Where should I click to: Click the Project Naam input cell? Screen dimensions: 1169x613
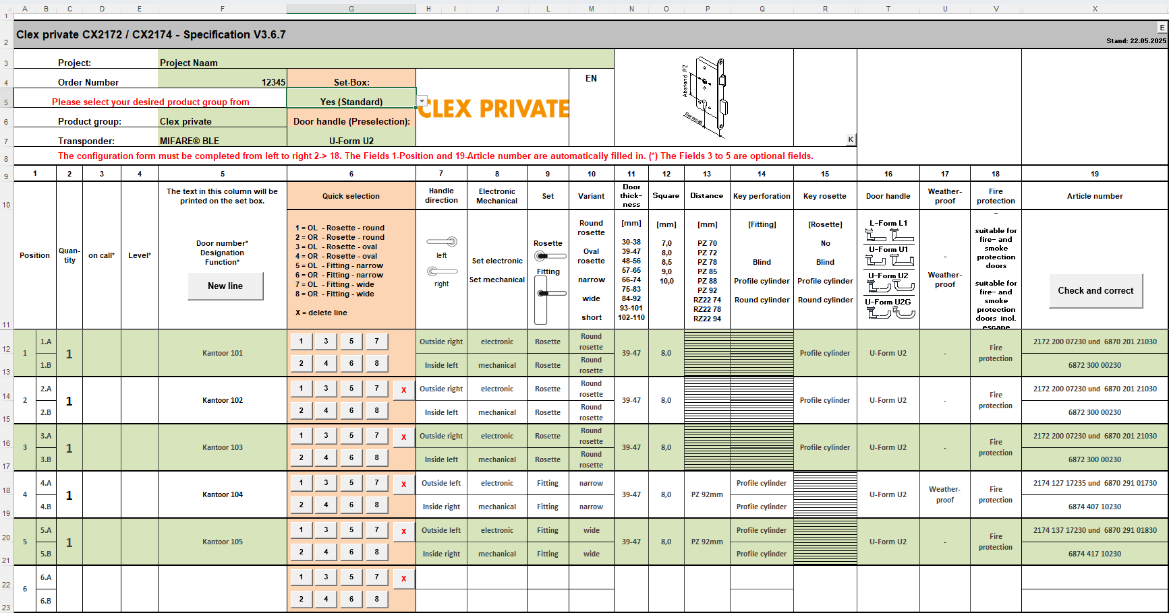click(x=385, y=63)
